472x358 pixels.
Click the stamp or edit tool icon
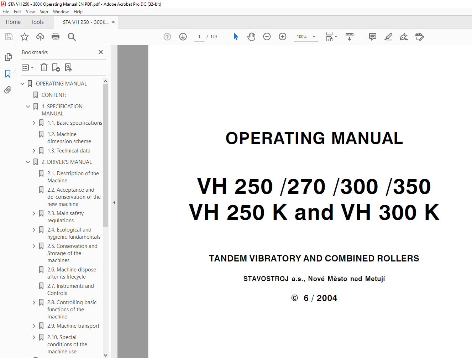coord(419,37)
